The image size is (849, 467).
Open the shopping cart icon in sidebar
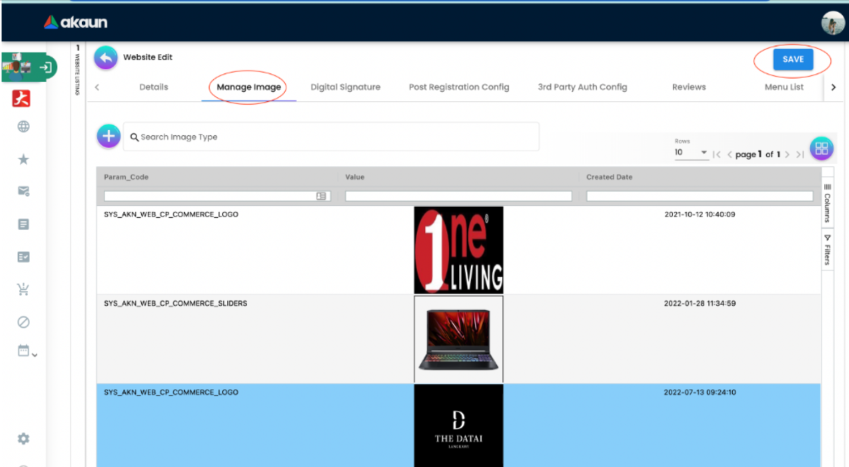tap(23, 289)
